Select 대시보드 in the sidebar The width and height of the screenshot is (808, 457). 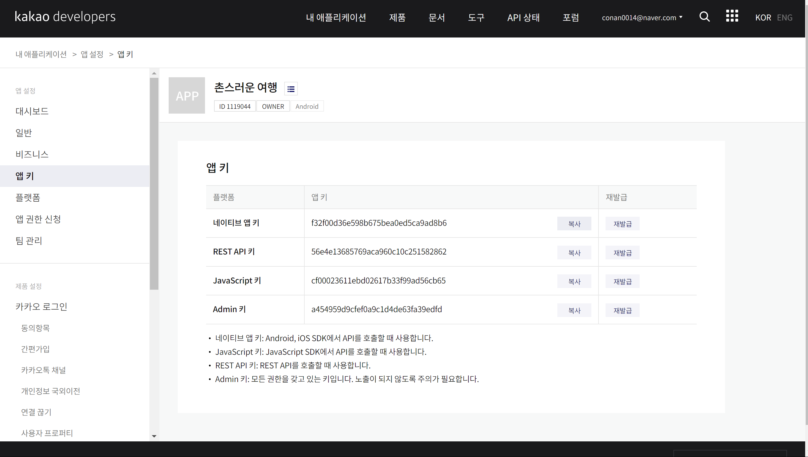[75, 111]
